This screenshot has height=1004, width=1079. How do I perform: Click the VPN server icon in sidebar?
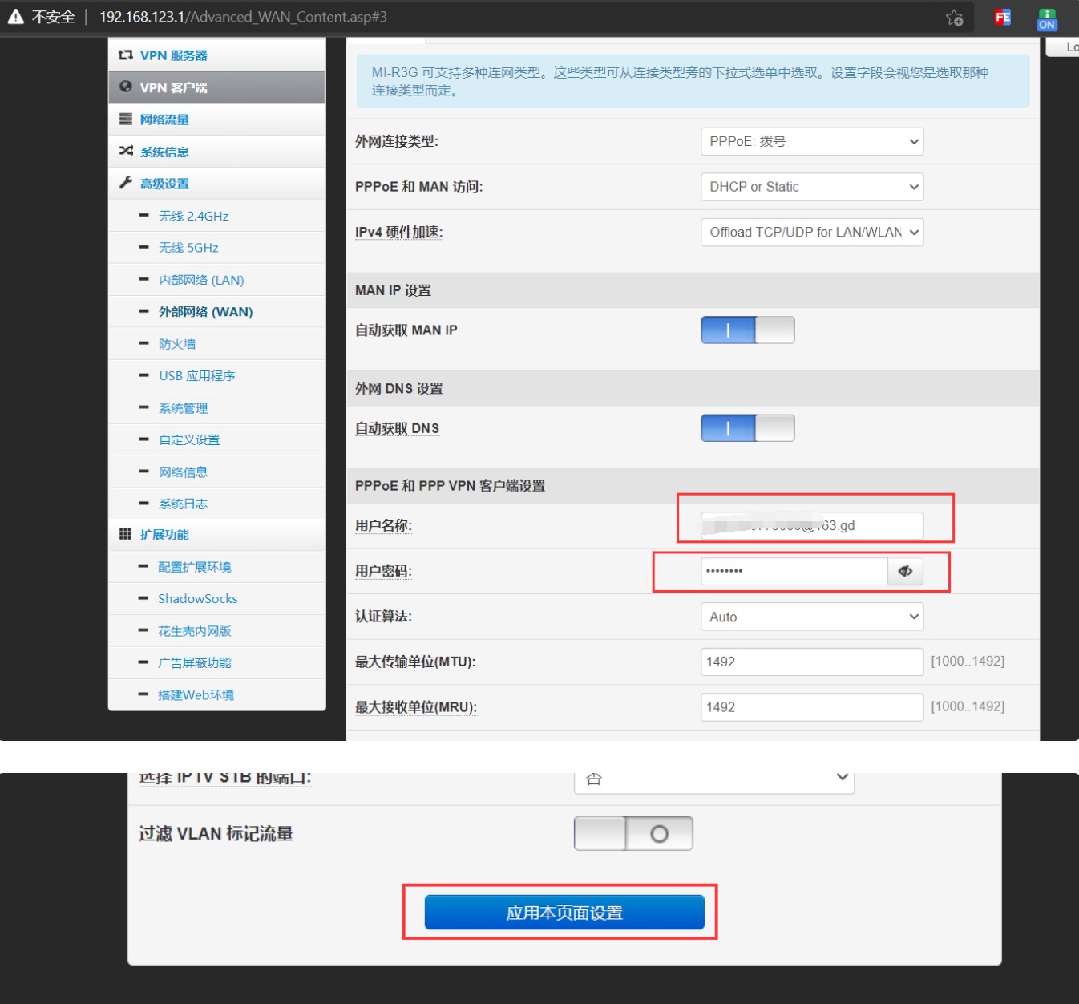pyautogui.click(x=125, y=55)
